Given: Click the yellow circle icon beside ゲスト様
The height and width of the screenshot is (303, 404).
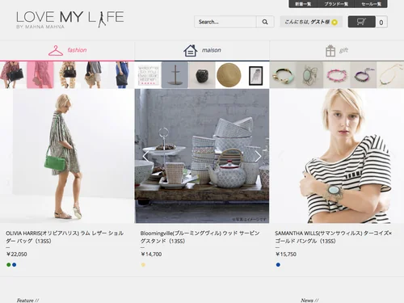Looking at the screenshot, I should coord(335,23).
